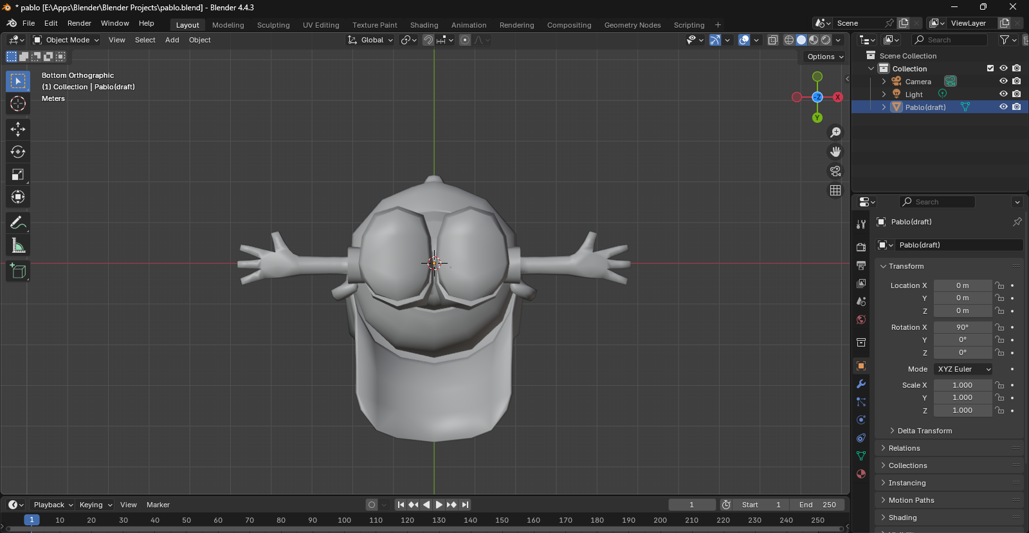Select the Annotate tool
Image resolution: width=1029 pixels, height=533 pixels.
pos(18,222)
